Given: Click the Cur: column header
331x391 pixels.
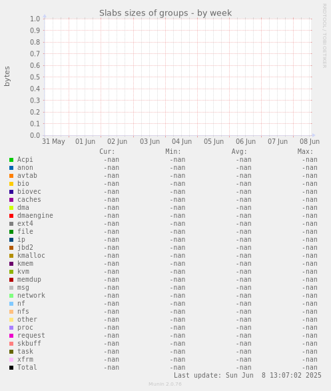Looking at the screenshot, I should coord(107,152).
